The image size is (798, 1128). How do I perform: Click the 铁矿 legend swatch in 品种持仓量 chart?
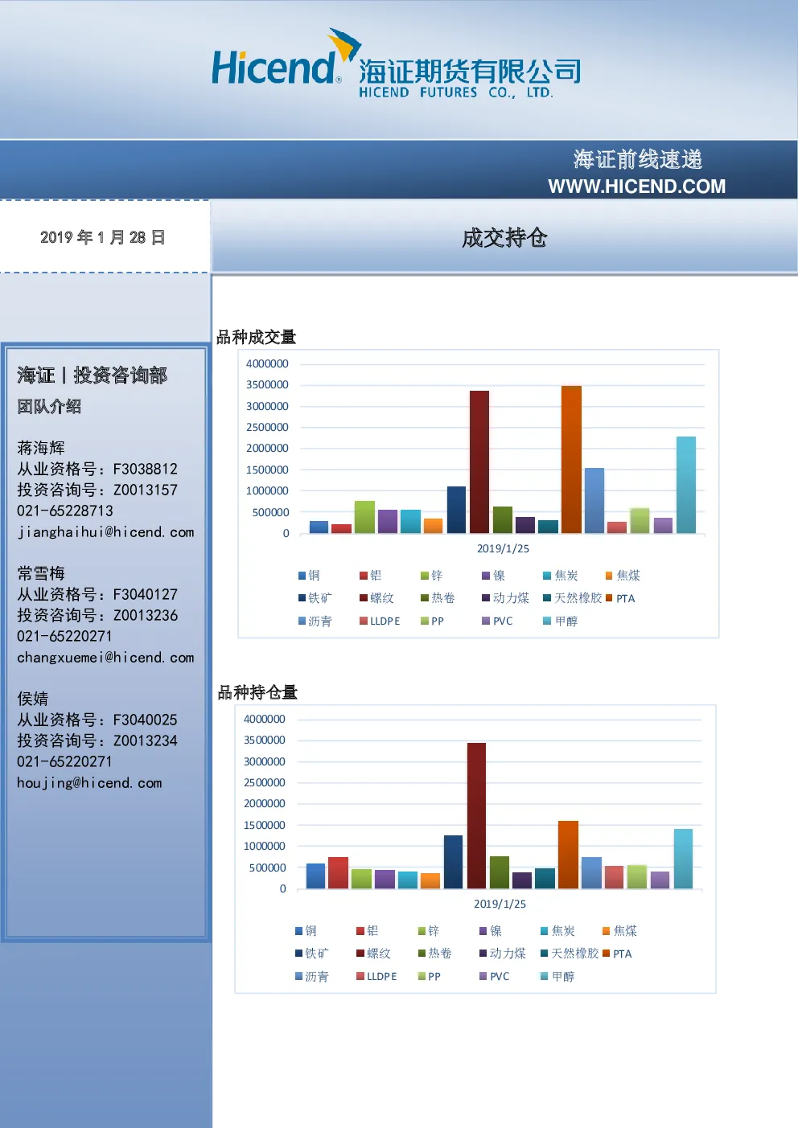tap(299, 954)
